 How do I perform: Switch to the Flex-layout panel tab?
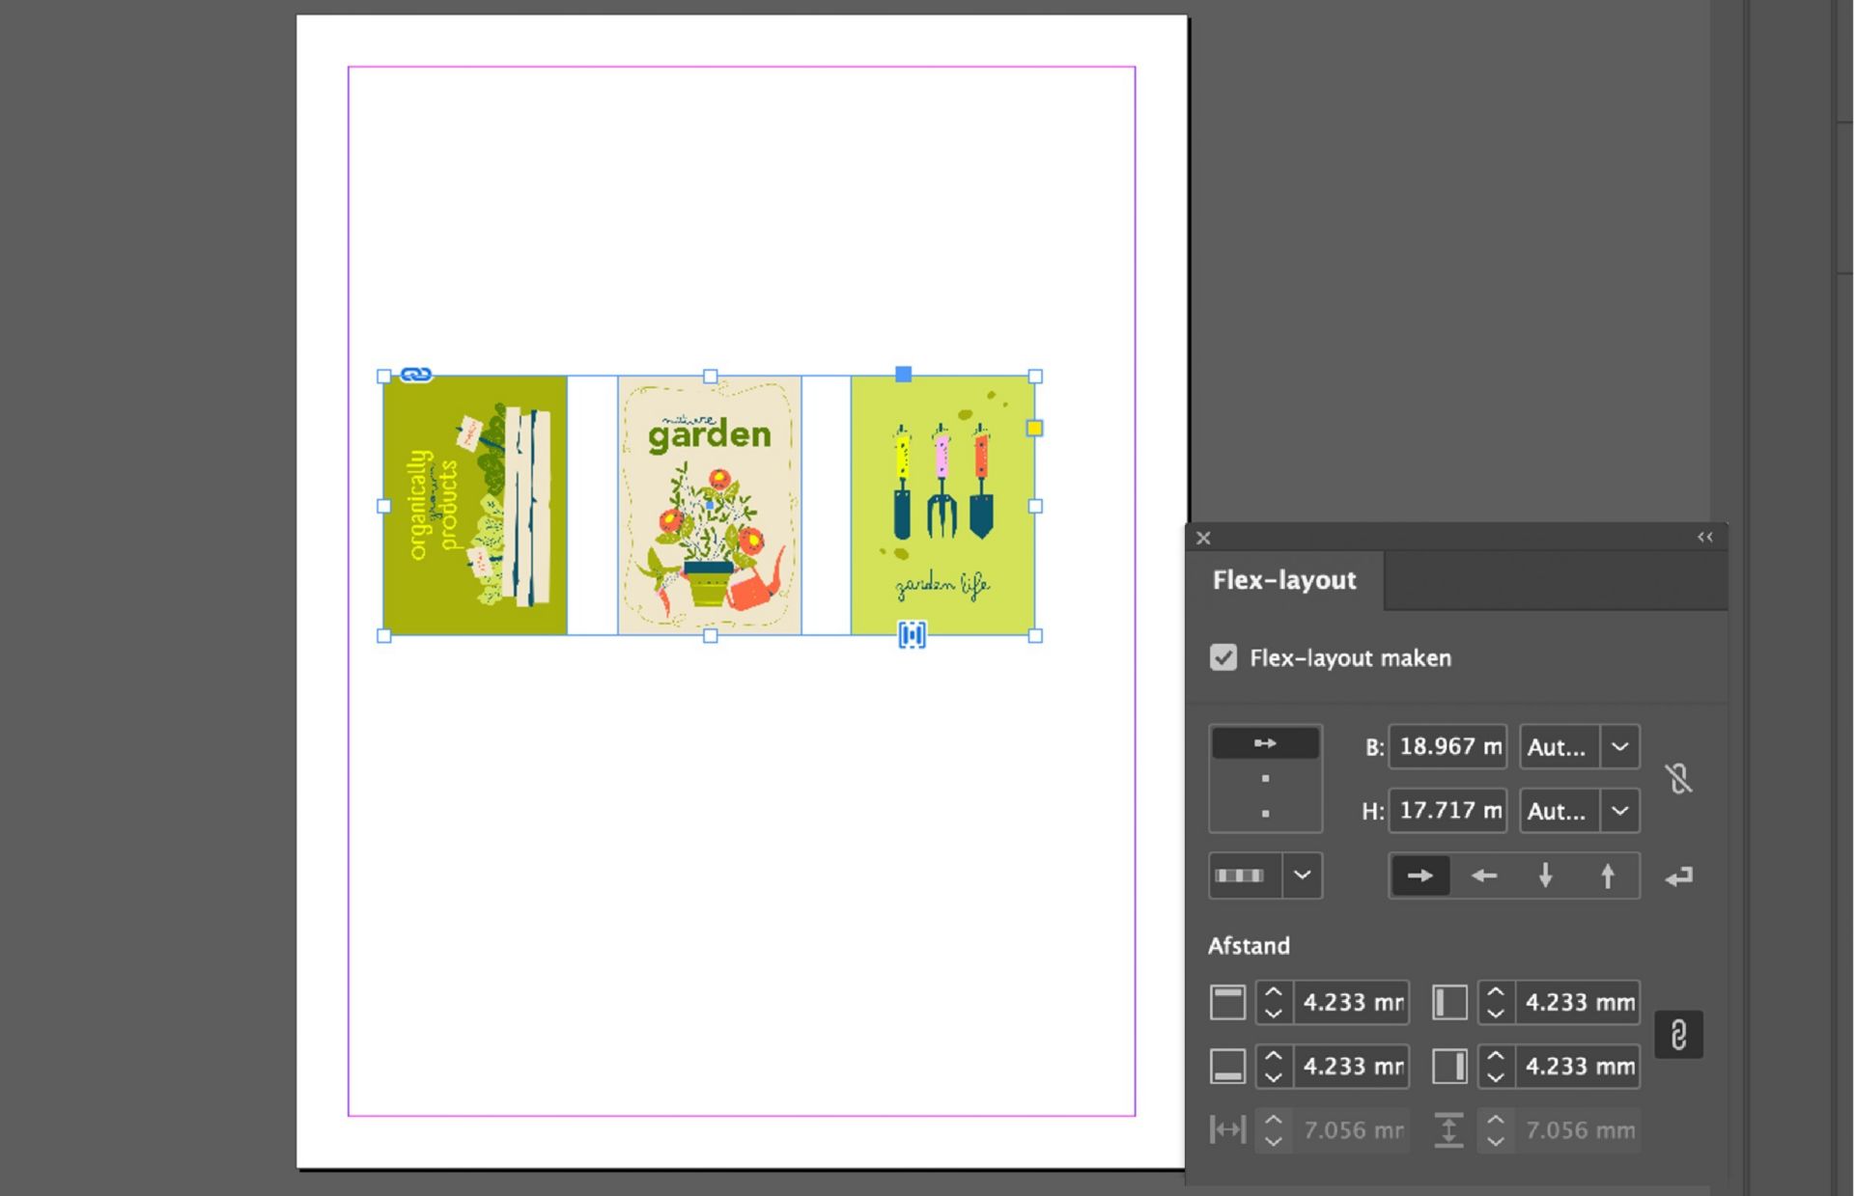point(1284,579)
